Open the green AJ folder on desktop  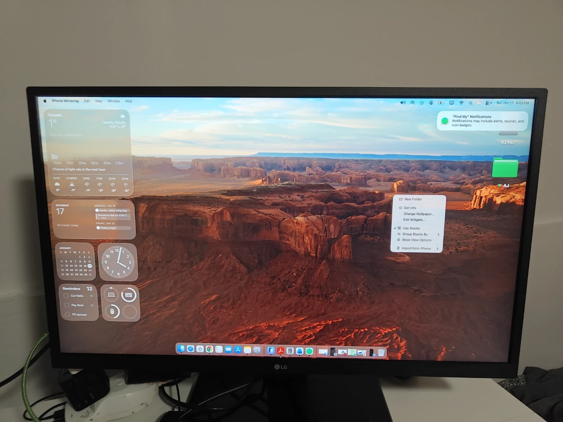[505, 168]
